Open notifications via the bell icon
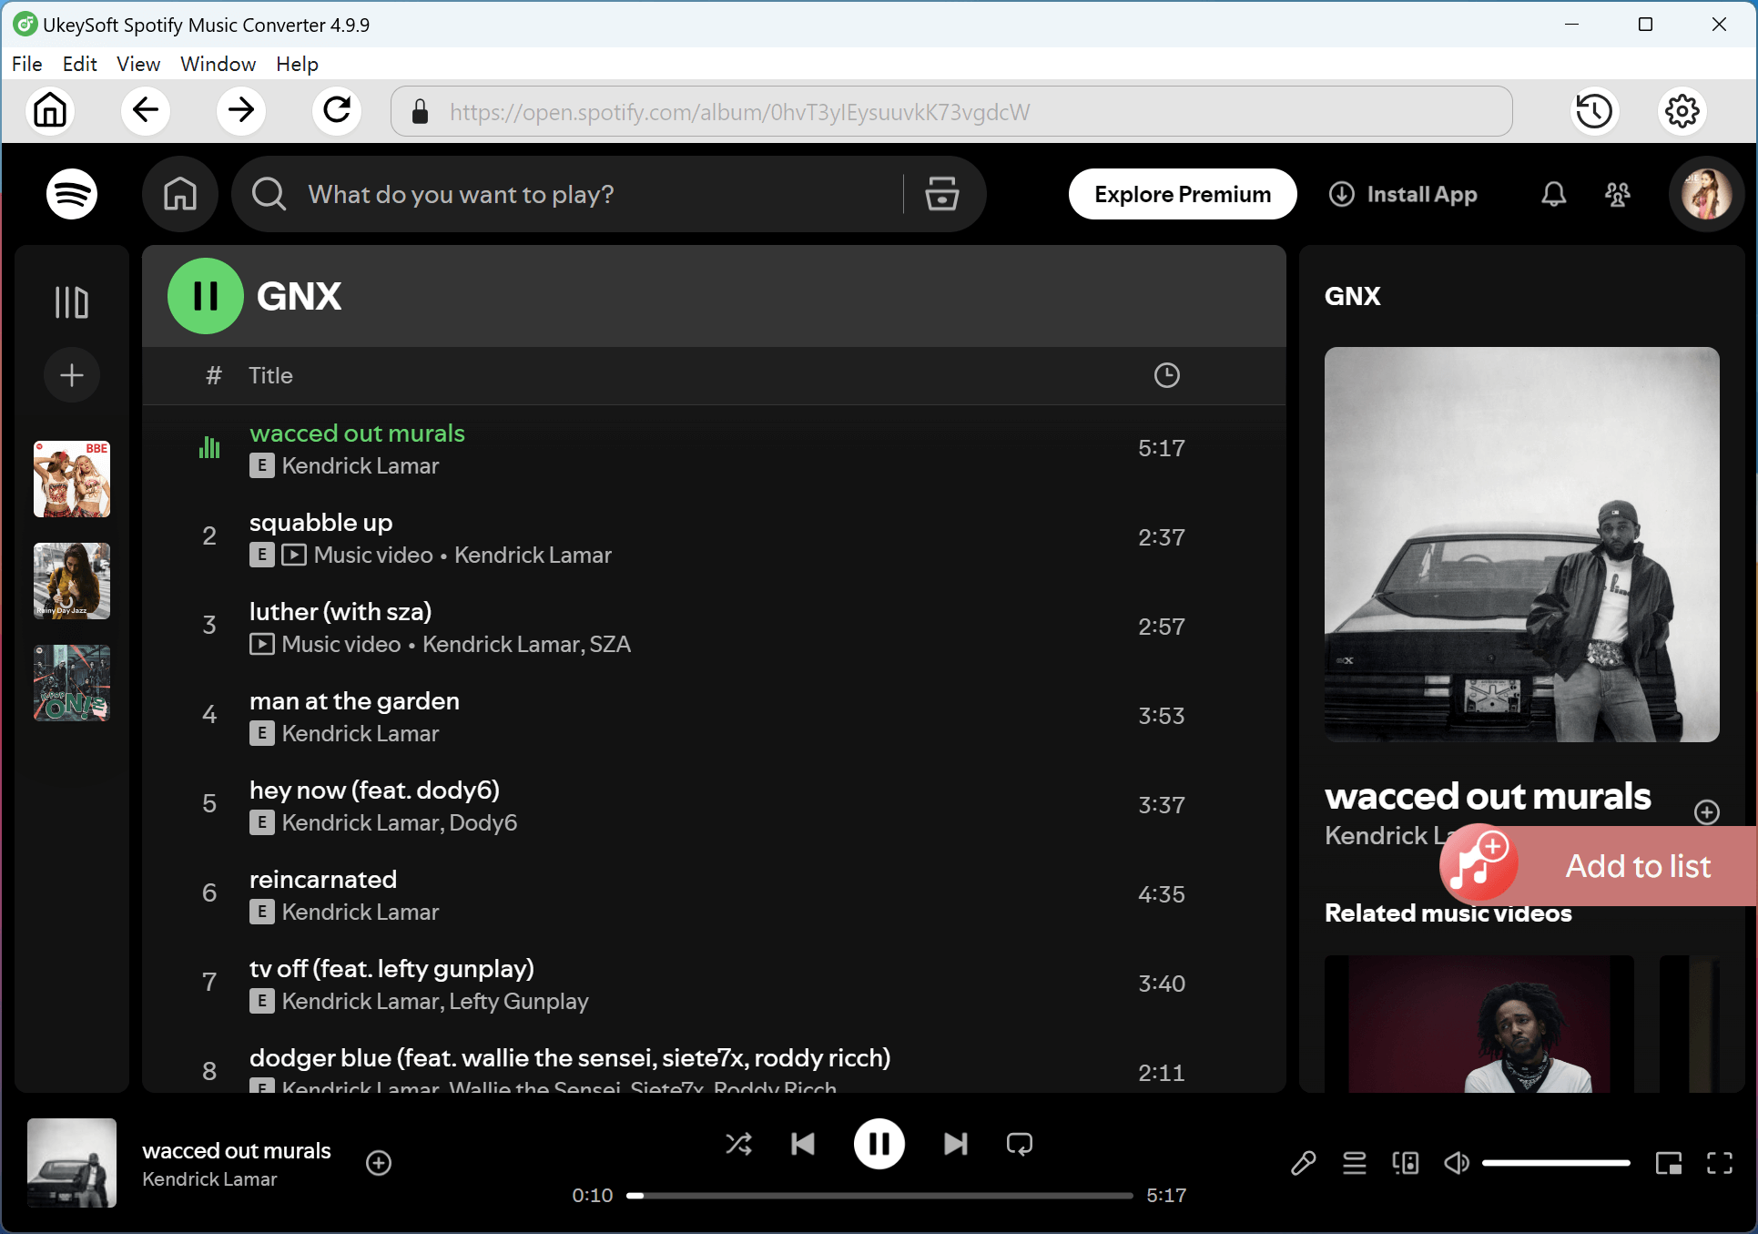 (1553, 194)
